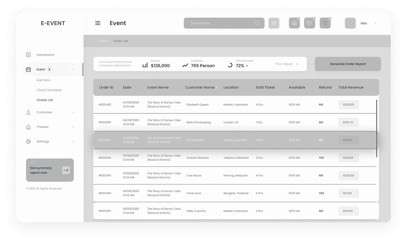The width and height of the screenshot is (407, 243).
Task: Open the notifications bell icon
Action: click(x=294, y=23)
